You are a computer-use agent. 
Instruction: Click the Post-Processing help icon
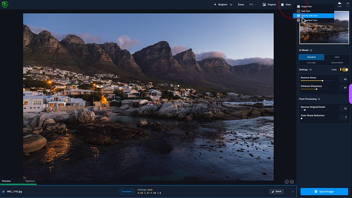click(319, 99)
